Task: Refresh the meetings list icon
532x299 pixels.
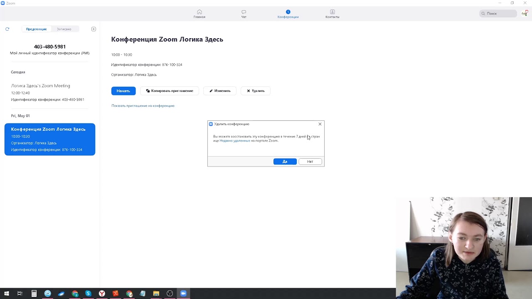Action: tap(7, 29)
